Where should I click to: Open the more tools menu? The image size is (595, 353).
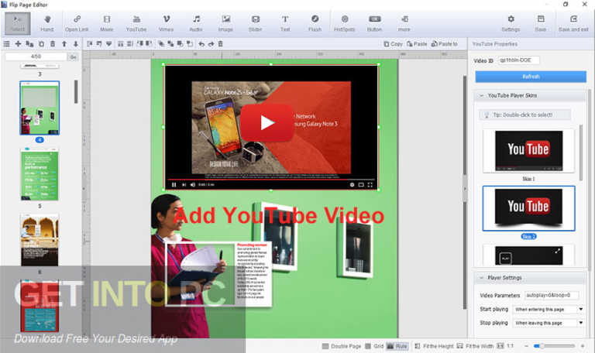pos(404,23)
